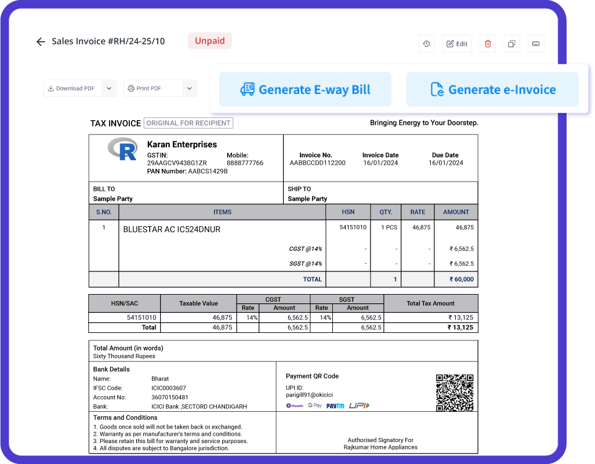Go back using the left arrow
This screenshot has width=595, height=464.
(x=40, y=41)
